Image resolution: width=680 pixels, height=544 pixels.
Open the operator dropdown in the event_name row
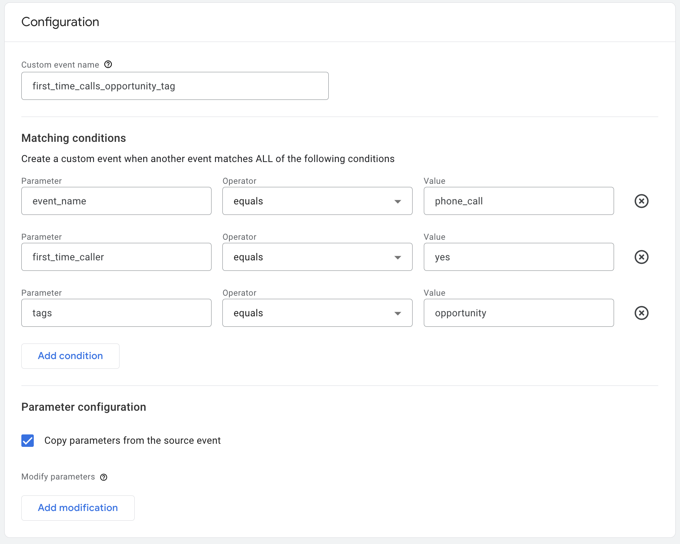pos(398,201)
